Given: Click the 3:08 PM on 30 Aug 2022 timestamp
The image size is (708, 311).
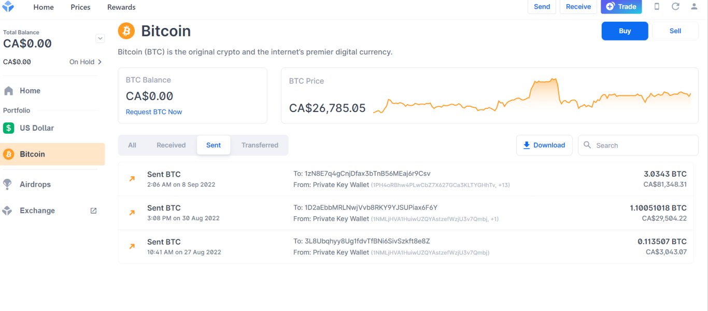Looking at the screenshot, I should [183, 218].
